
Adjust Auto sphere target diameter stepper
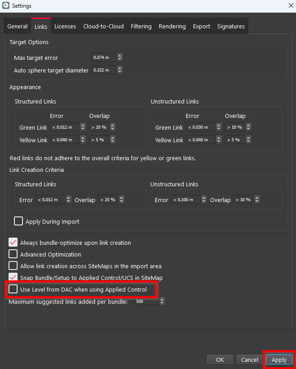pyautogui.click(x=120, y=70)
